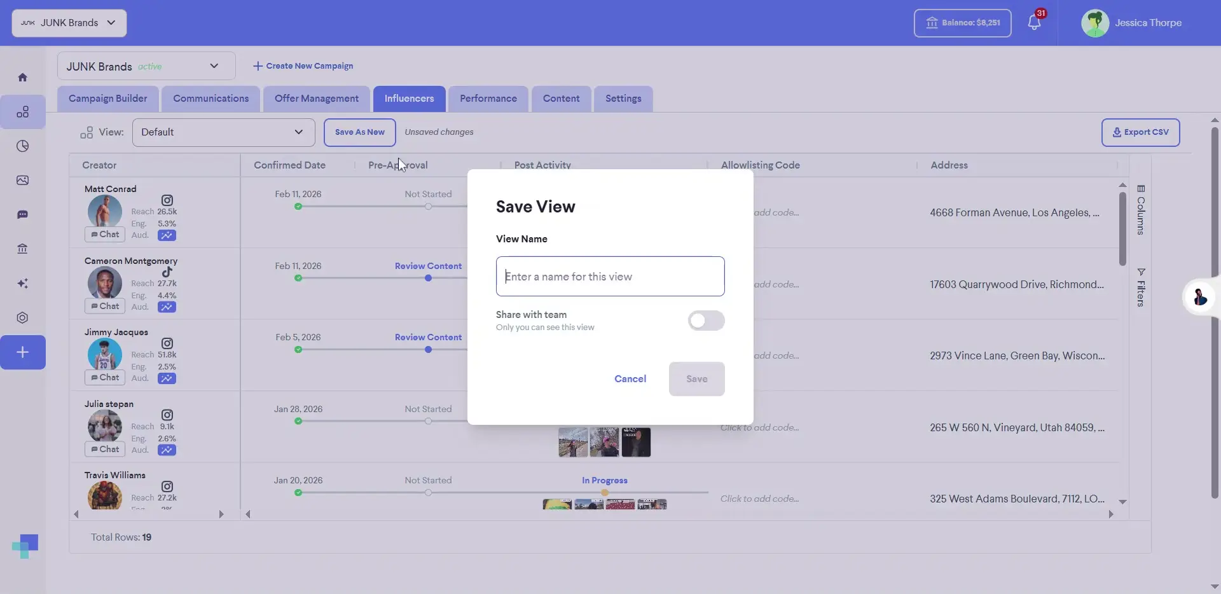Image resolution: width=1221 pixels, height=594 pixels.
Task: Click Cameron Montgomery's Review Content progress marker
Action: 428,279
